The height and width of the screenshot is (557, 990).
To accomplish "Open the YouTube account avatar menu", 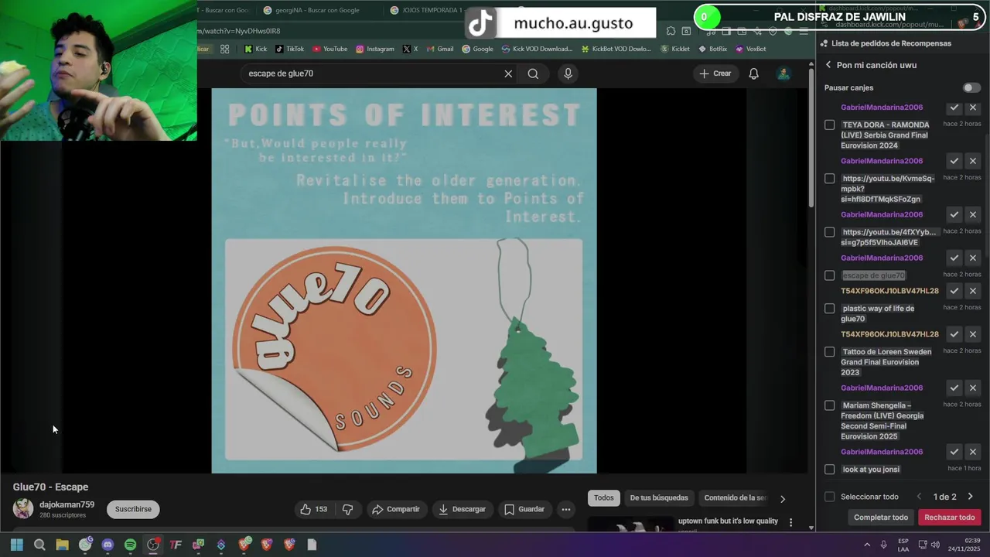I will [x=783, y=73].
